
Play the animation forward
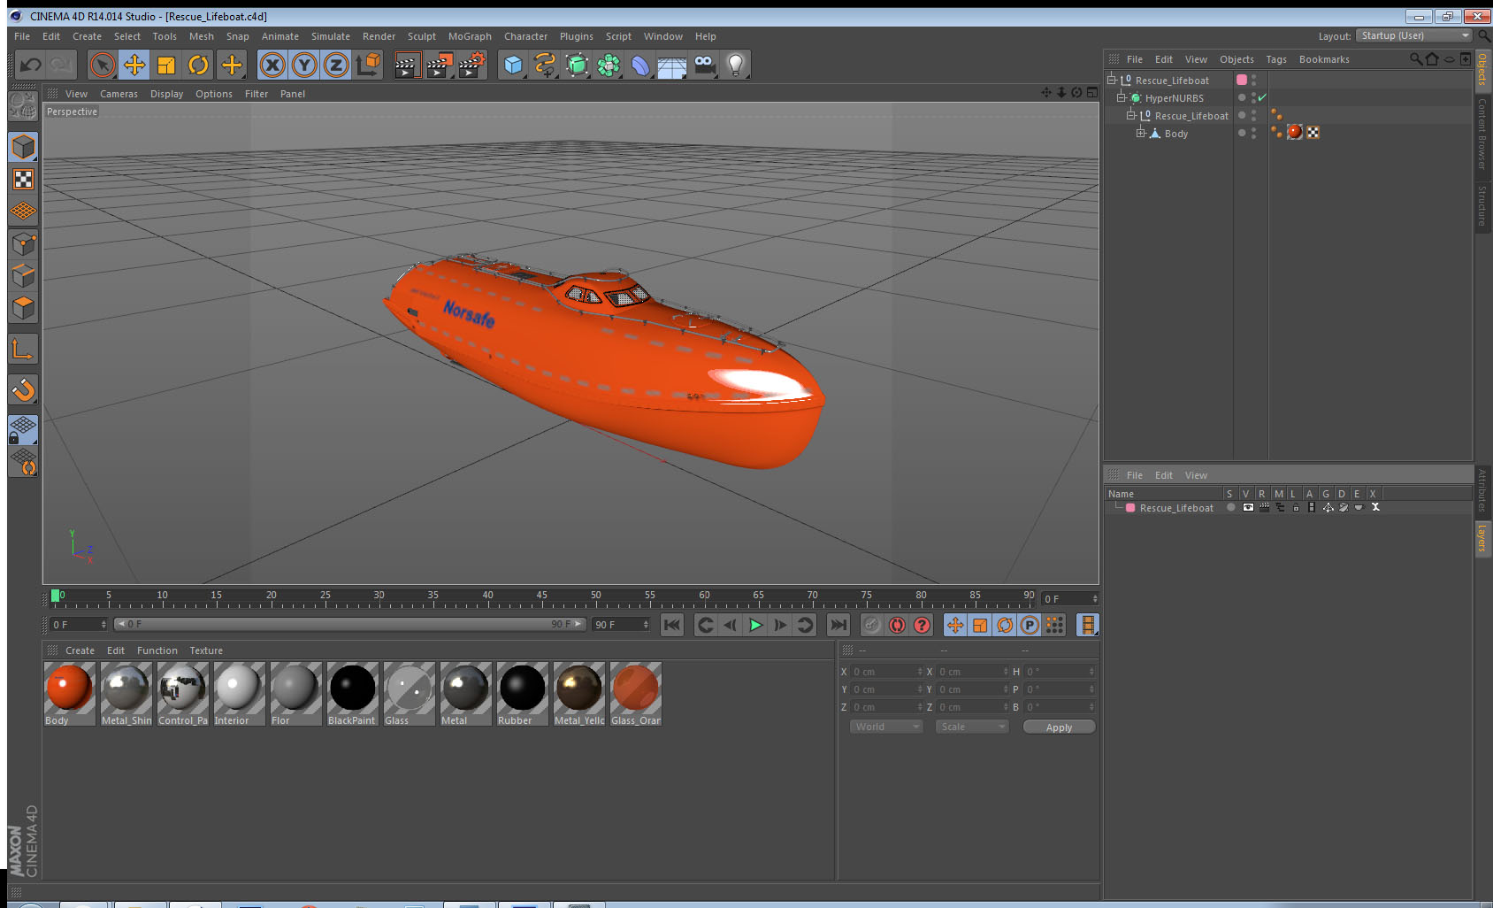(755, 625)
